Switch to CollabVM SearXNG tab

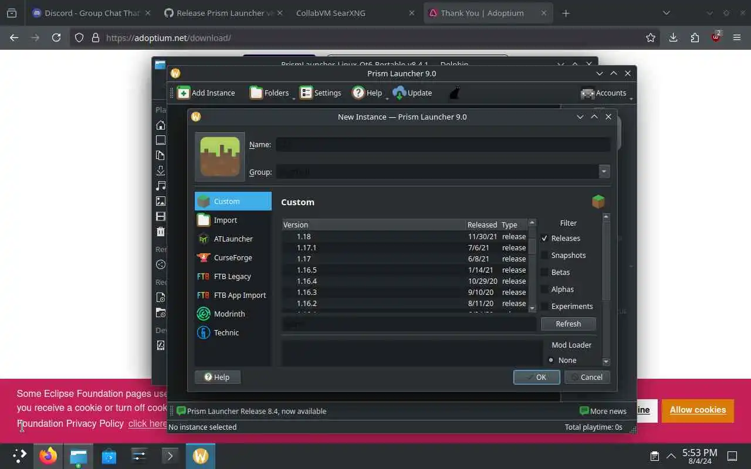pyautogui.click(x=356, y=13)
